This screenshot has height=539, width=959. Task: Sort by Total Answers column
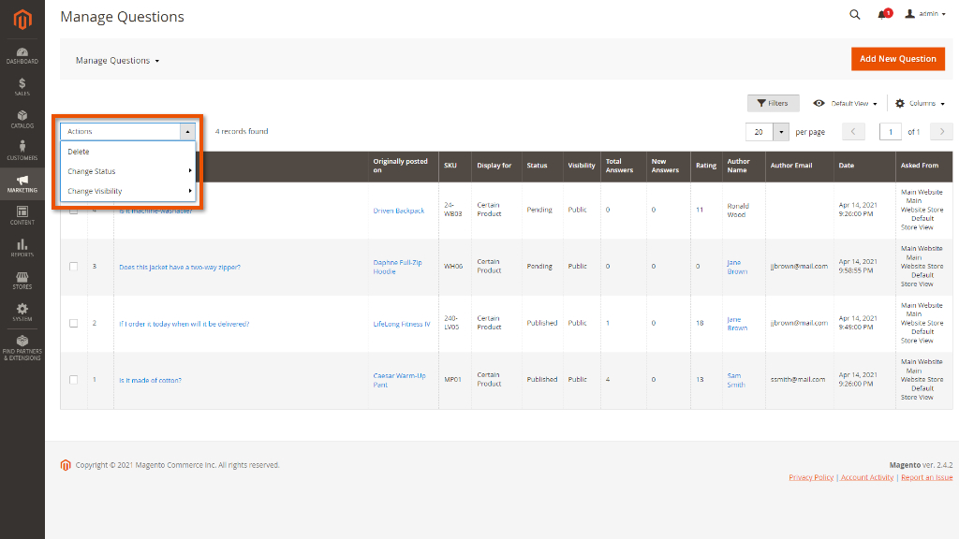tap(624, 166)
